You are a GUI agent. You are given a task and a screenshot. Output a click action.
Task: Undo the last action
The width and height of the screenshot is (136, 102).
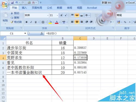[x=16, y=3]
